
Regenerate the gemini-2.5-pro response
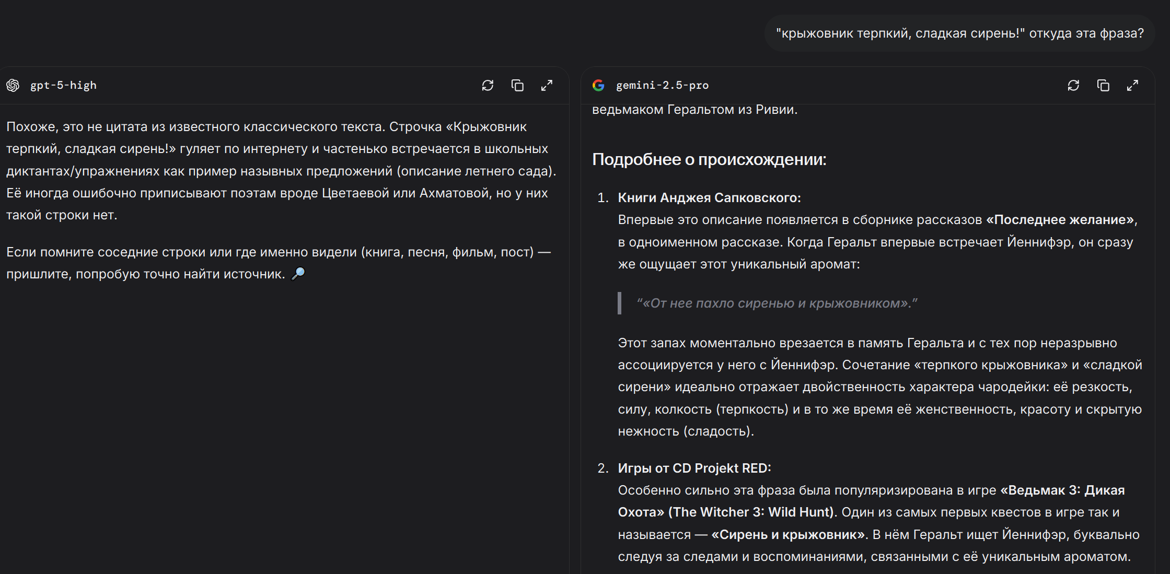point(1073,85)
